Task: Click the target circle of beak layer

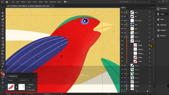Action: 149,29
